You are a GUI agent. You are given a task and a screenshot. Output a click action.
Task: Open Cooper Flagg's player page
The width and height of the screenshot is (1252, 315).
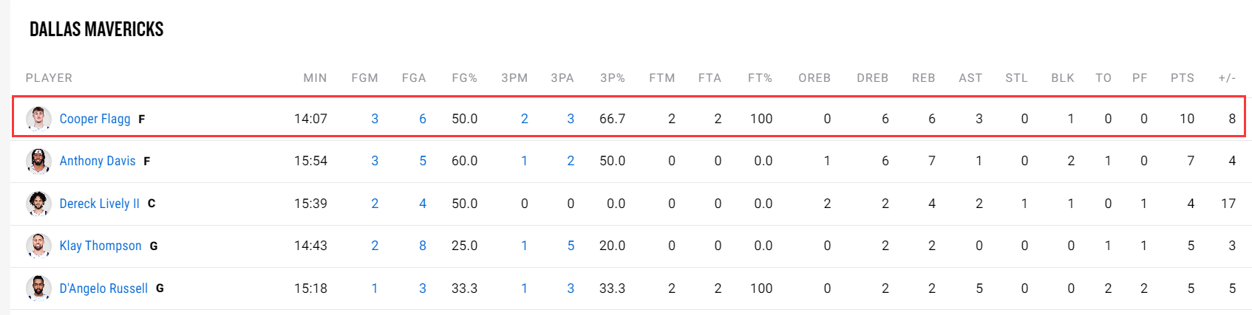pos(95,119)
